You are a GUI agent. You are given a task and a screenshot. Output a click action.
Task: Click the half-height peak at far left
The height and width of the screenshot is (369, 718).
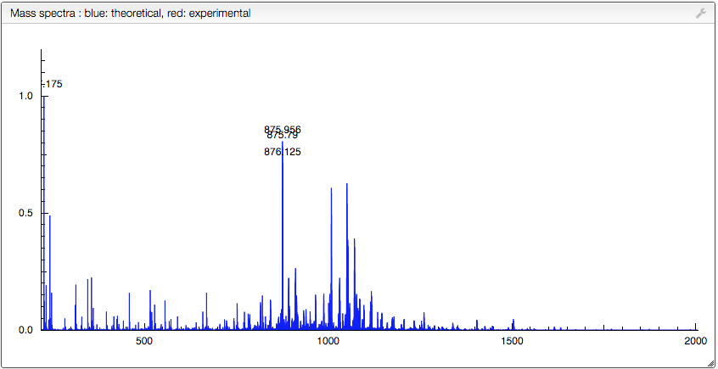(49, 272)
